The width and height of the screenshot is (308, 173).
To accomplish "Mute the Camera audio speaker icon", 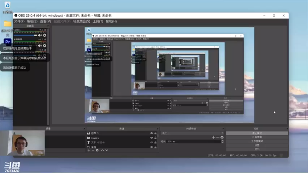I will click(40, 35).
